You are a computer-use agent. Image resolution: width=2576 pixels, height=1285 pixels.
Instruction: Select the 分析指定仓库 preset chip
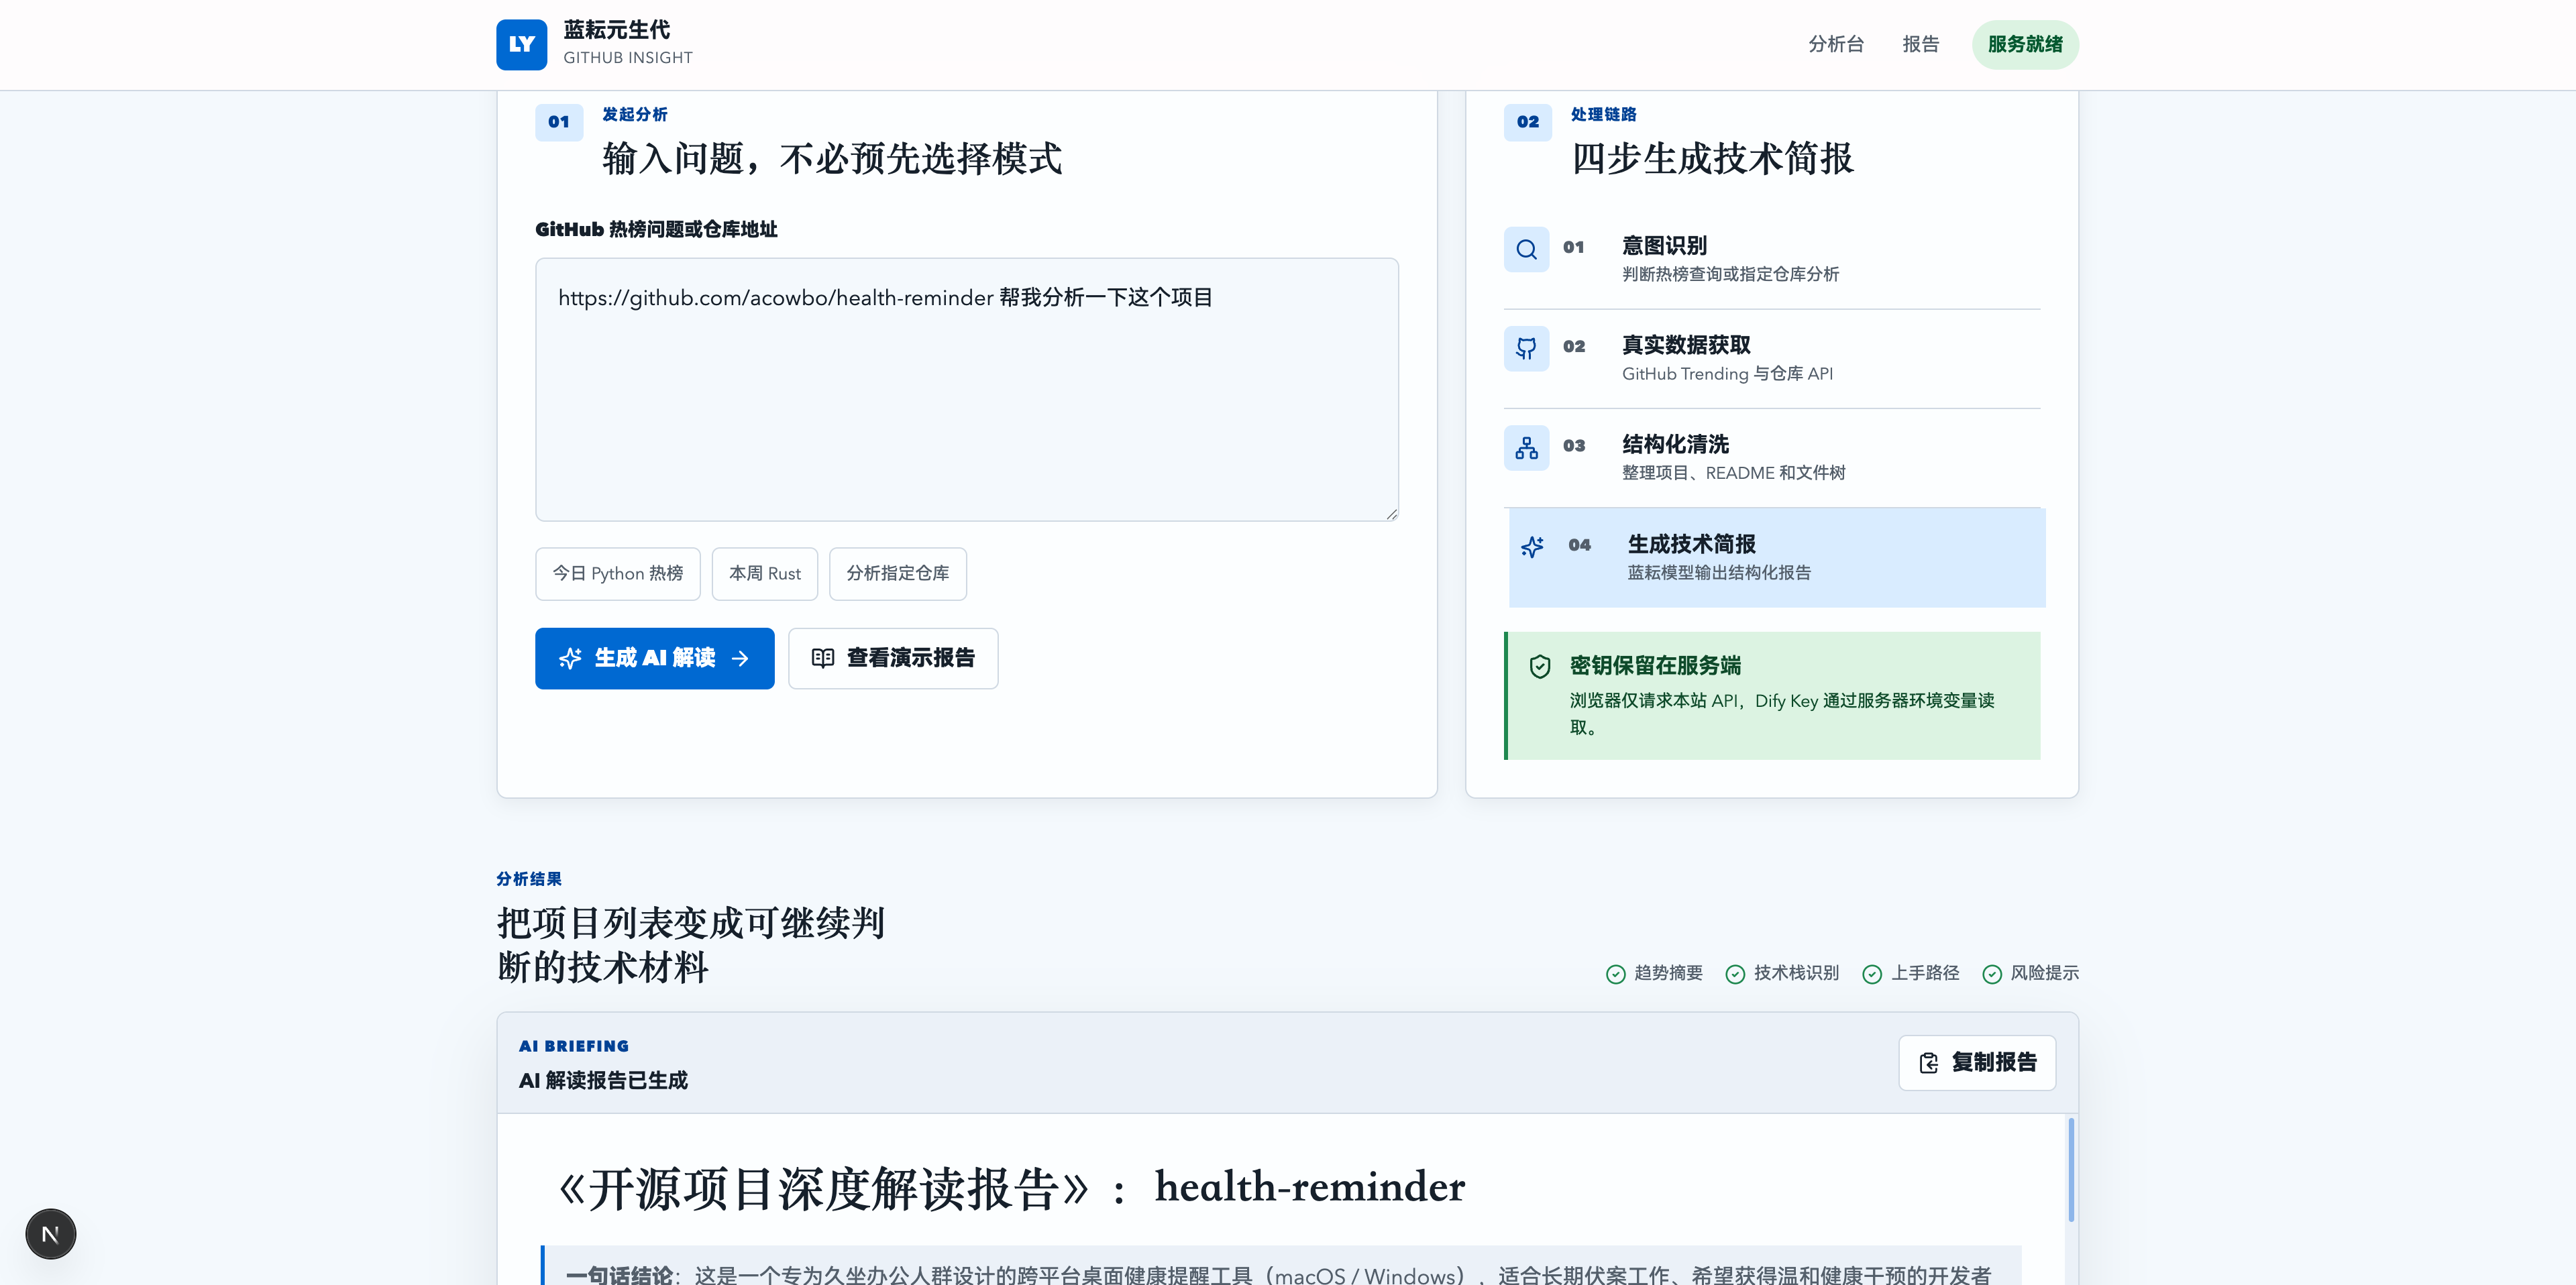897,574
